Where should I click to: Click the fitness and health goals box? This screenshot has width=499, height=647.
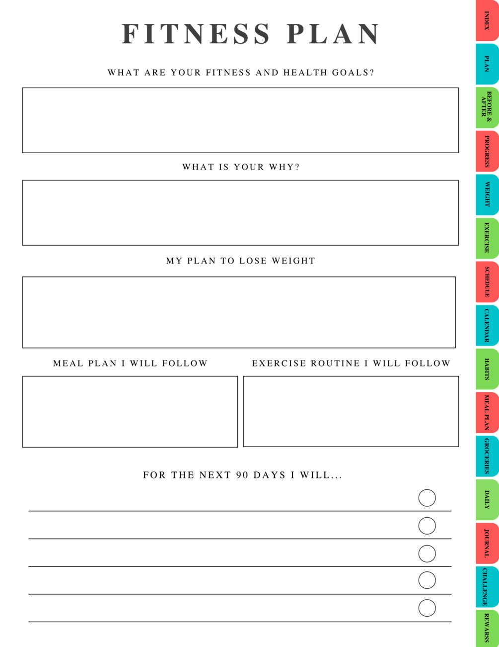pos(240,120)
